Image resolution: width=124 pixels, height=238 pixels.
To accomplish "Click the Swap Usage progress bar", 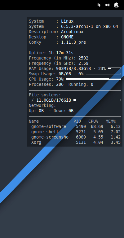I will tap(103, 74).
